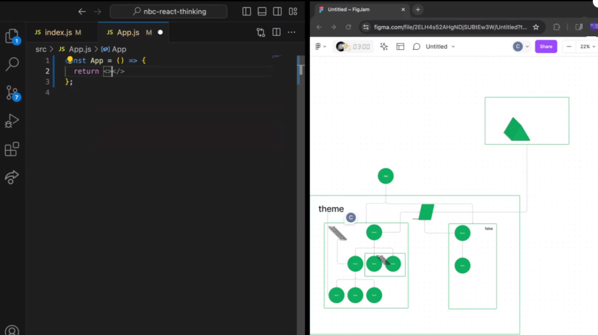Open the VS Code Explorer view
Image resolution: width=598 pixels, height=335 pixels.
point(12,36)
